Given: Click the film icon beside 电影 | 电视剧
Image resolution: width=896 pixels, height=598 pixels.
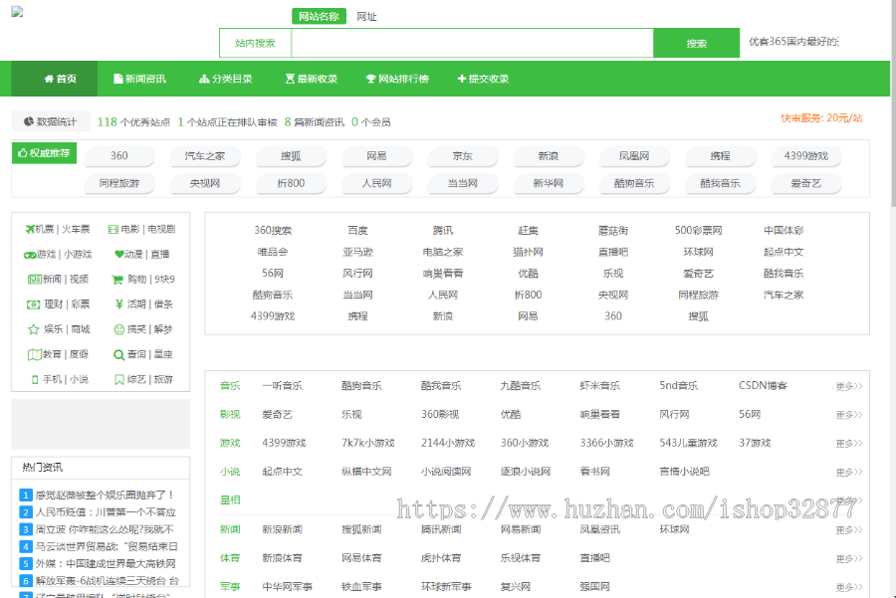Looking at the screenshot, I should point(113,230).
